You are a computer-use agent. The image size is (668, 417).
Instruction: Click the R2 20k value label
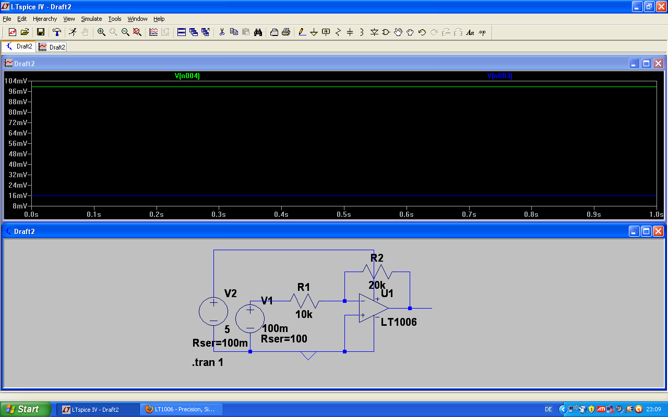[377, 285]
